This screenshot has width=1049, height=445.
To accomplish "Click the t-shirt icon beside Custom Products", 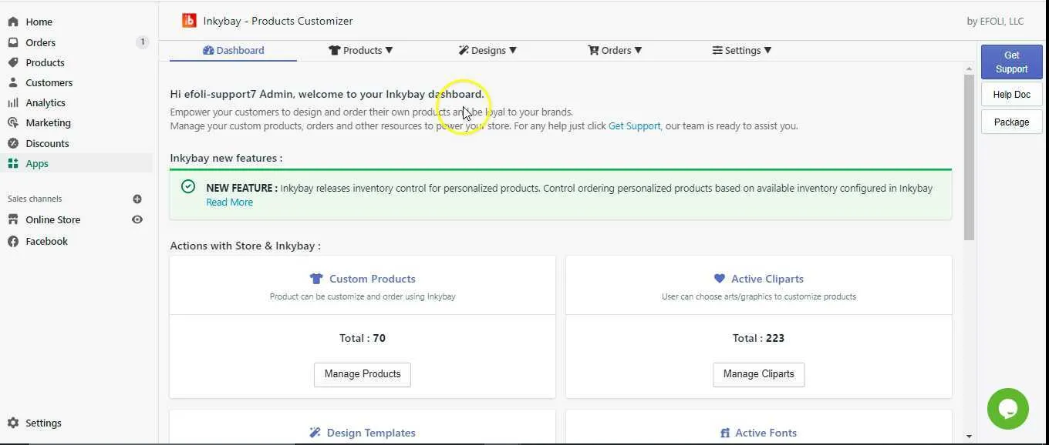I will pyautogui.click(x=316, y=279).
